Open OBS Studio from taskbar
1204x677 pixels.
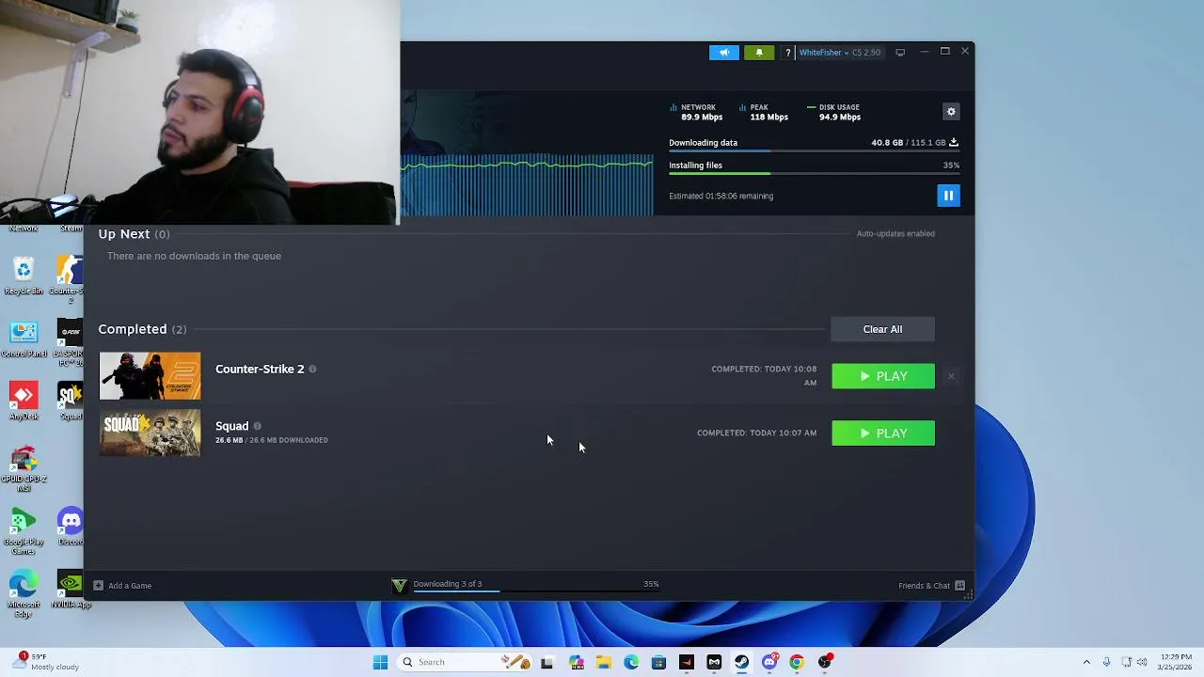(825, 662)
